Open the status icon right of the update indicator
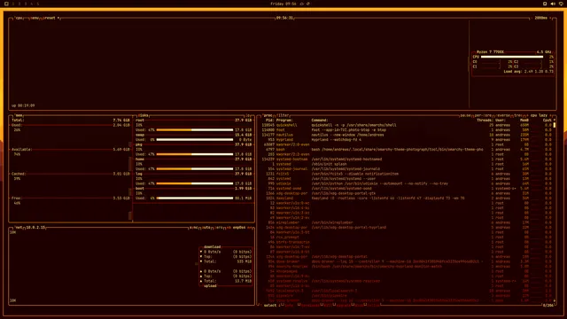 308,4
